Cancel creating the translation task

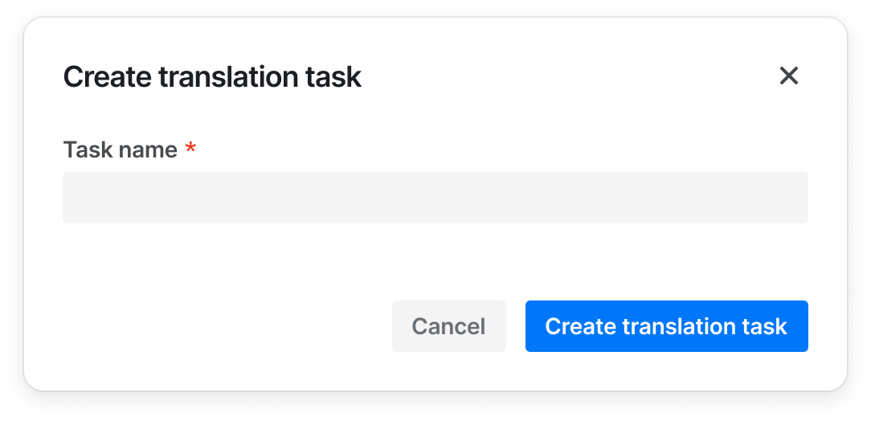(x=449, y=326)
